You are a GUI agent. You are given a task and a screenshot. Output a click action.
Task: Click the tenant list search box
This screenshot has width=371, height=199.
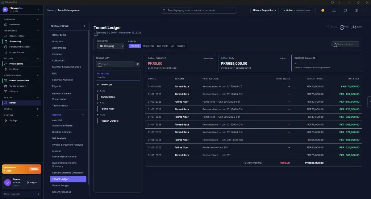point(115,64)
